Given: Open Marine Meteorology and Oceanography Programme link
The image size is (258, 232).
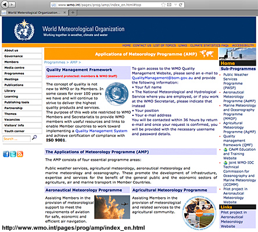Looking at the screenshot, I should click(239, 112).
